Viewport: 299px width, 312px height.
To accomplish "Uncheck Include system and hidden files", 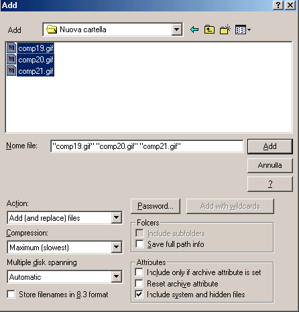I will coord(139,294).
